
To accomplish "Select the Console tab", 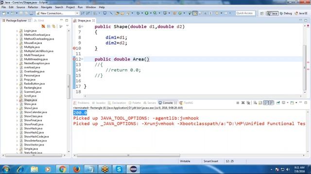I will coord(168,103).
